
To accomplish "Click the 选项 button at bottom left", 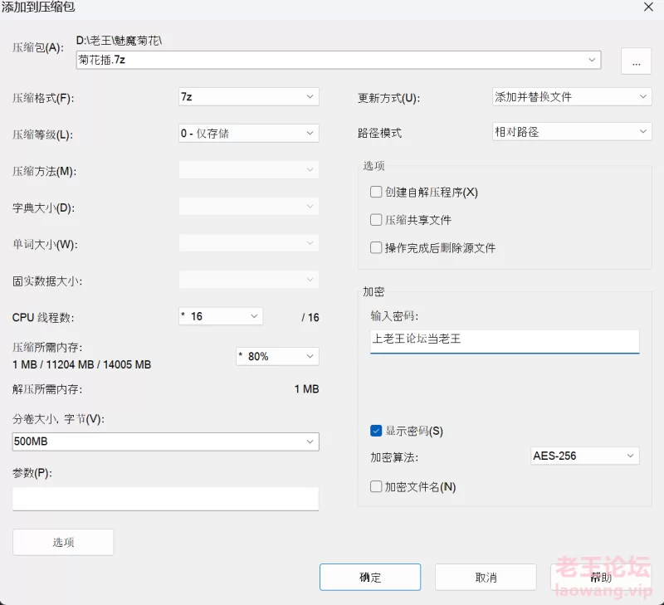I will (63, 542).
